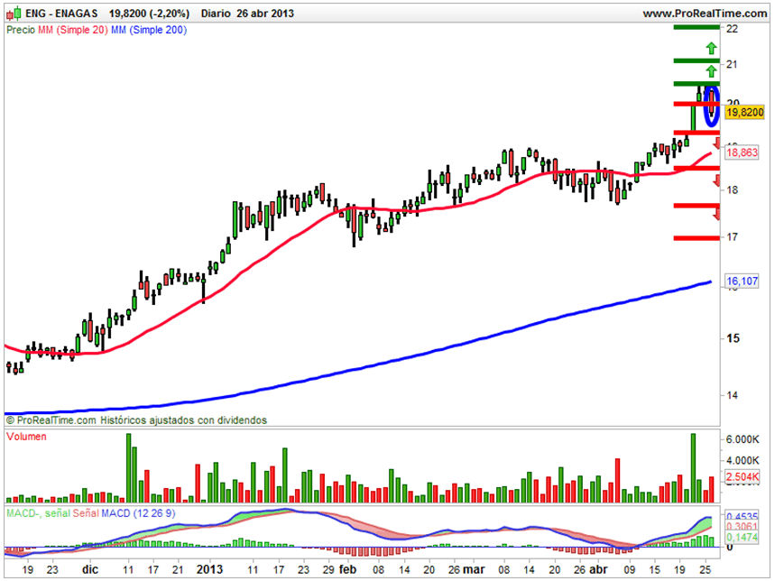Click the mar month label on time axis
The width and height of the screenshot is (775, 581).
(474, 569)
